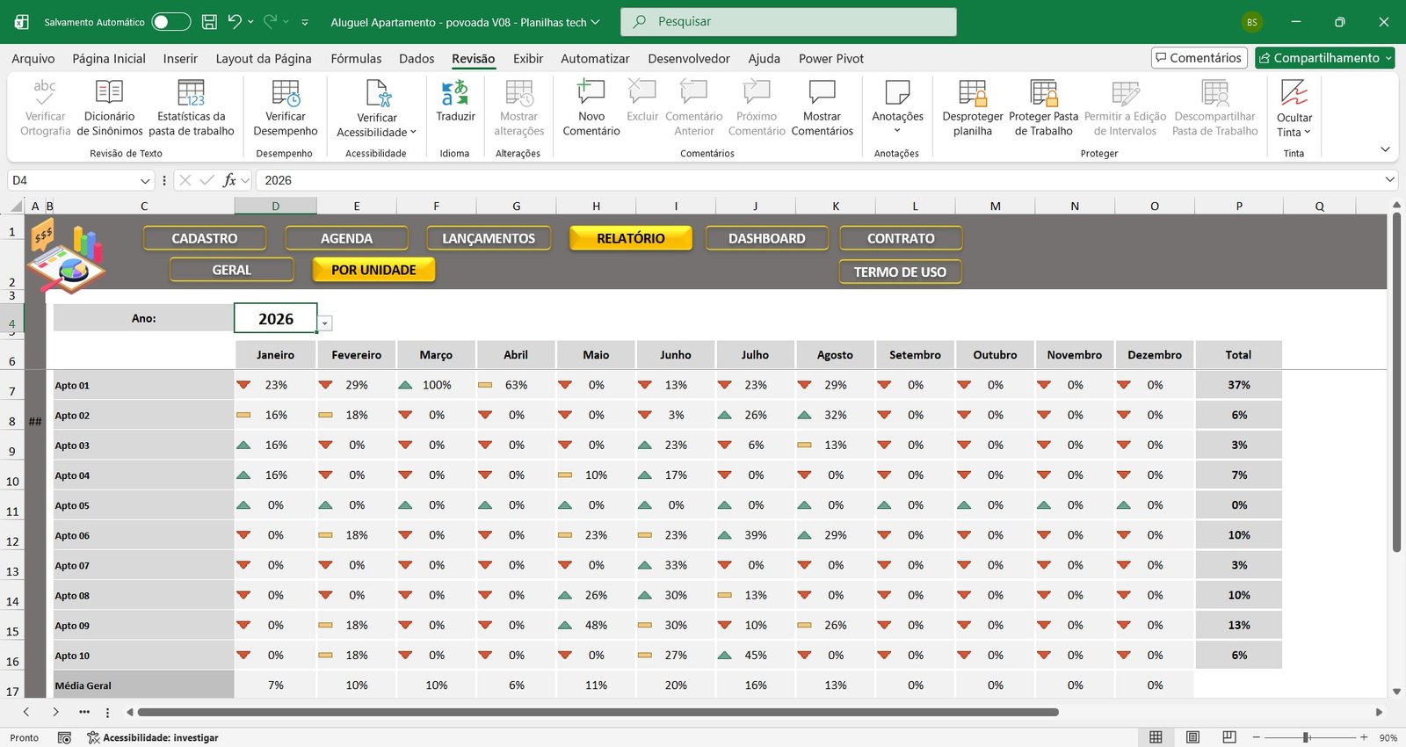Click next sheet navigation arrow
Image resolution: width=1406 pixels, height=747 pixels.
pos(55,712)
